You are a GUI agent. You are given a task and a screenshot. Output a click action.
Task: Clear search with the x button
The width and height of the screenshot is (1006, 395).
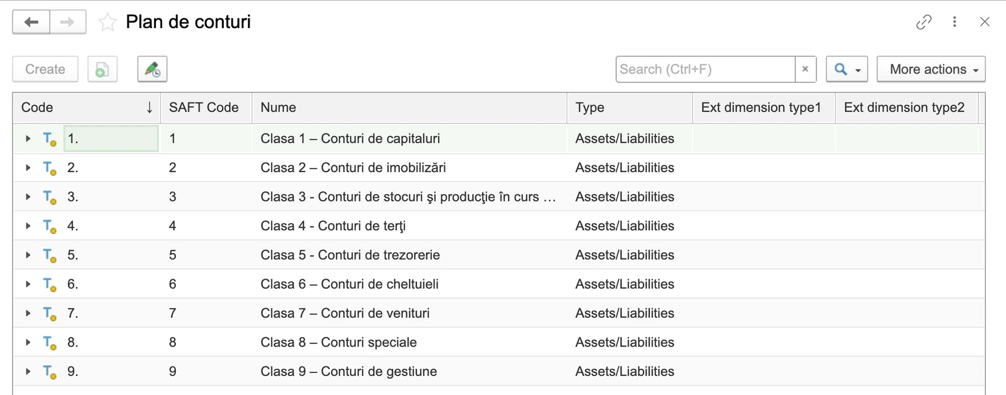click(805, 69)
